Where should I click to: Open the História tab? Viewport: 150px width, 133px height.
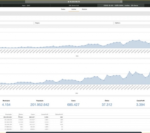pos(84,9)
